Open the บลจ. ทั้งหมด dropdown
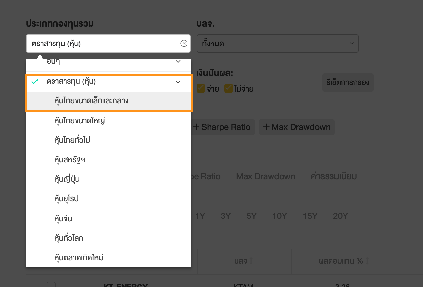 pos(277,44)
